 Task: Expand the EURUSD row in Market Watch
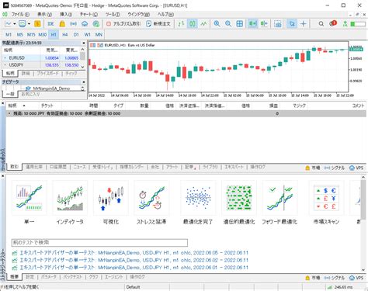(5, 57)
